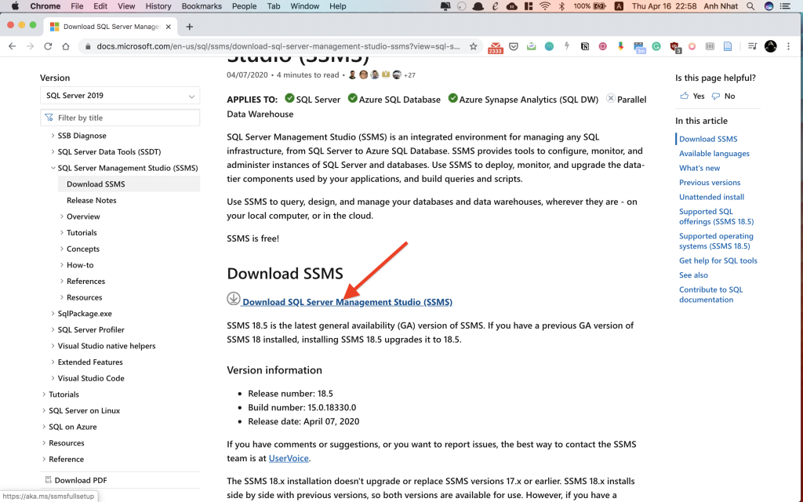Open the Wi-Fi status menu
The image size is (803, 502).
(x=545, y=6)
